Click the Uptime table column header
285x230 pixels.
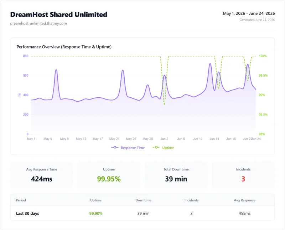(96, 200)
